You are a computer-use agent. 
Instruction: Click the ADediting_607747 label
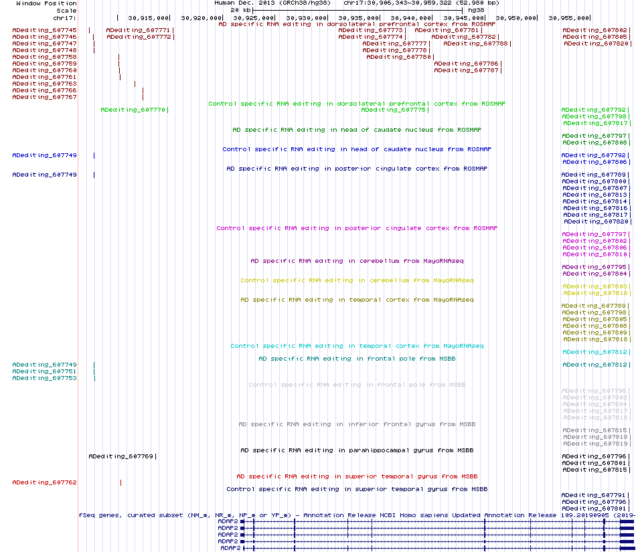click(x=45, y=43)
